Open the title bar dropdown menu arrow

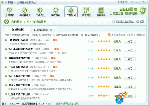click(132, 2)
